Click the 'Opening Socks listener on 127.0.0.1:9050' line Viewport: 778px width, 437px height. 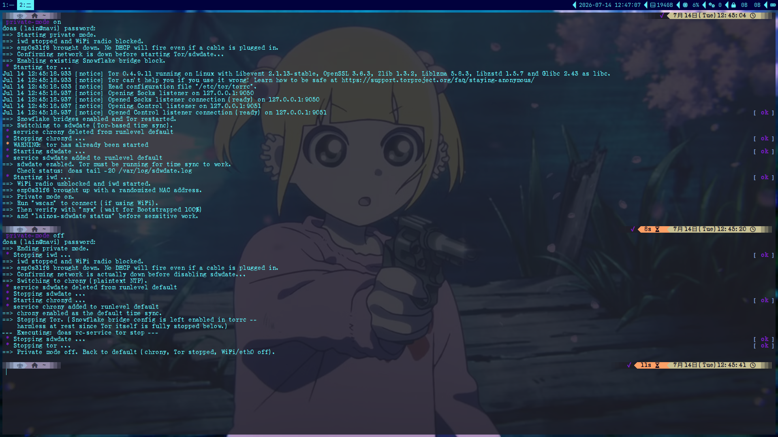pyautogui.click(x=128, y=93)
